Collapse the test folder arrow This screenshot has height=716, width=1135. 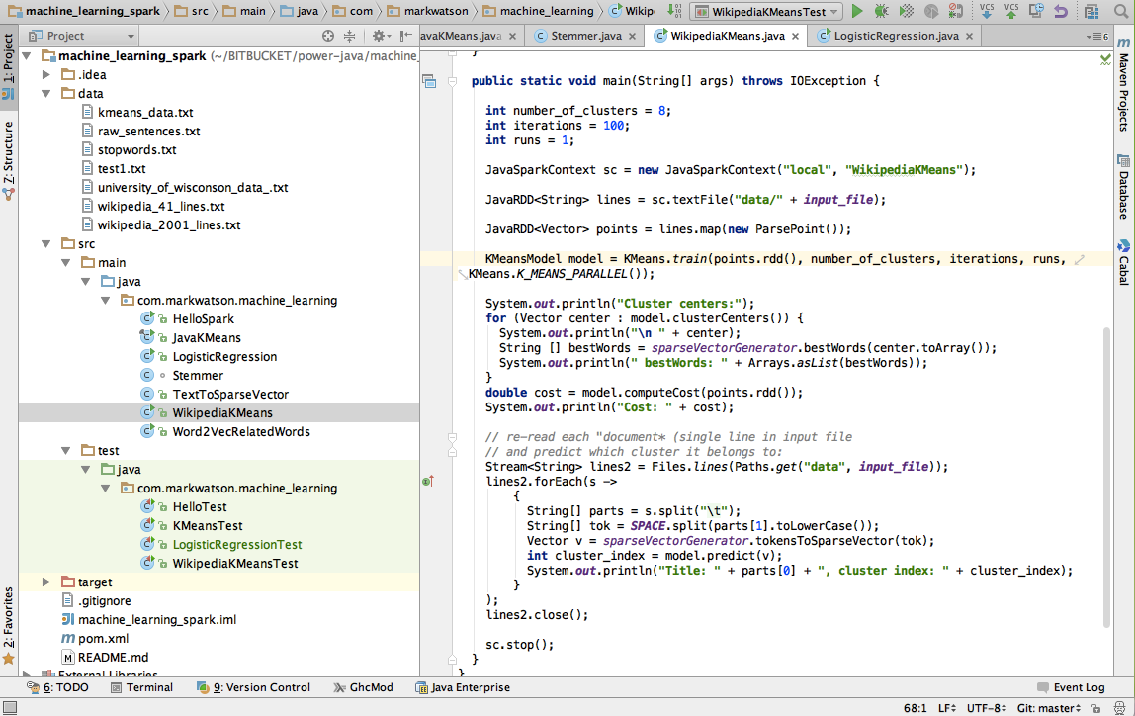[66, 450]
